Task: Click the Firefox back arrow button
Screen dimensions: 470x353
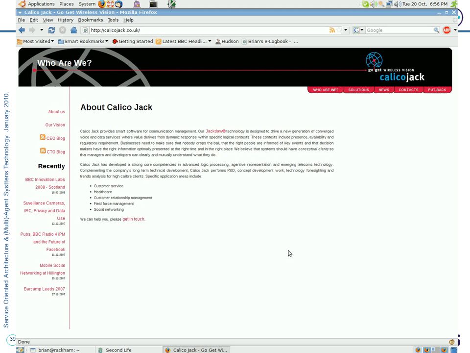Action: 22,30
